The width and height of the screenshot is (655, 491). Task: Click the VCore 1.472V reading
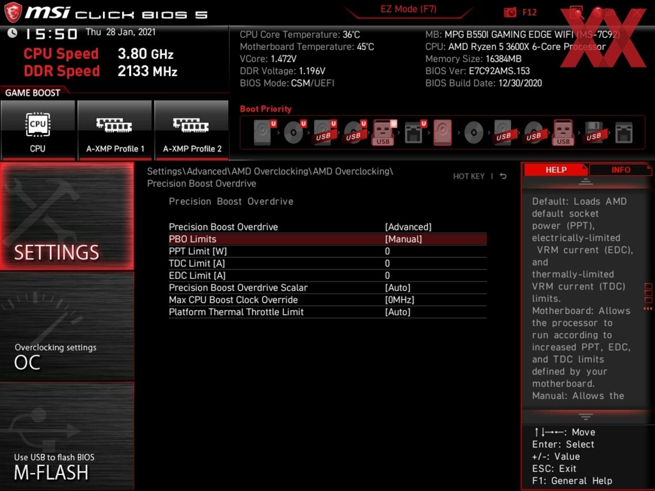pyautogui.click(x=268, y=59)
